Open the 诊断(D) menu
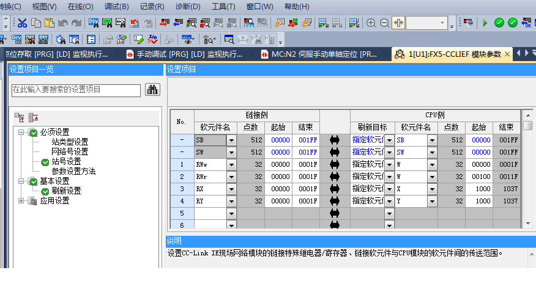 coord(188,7)
